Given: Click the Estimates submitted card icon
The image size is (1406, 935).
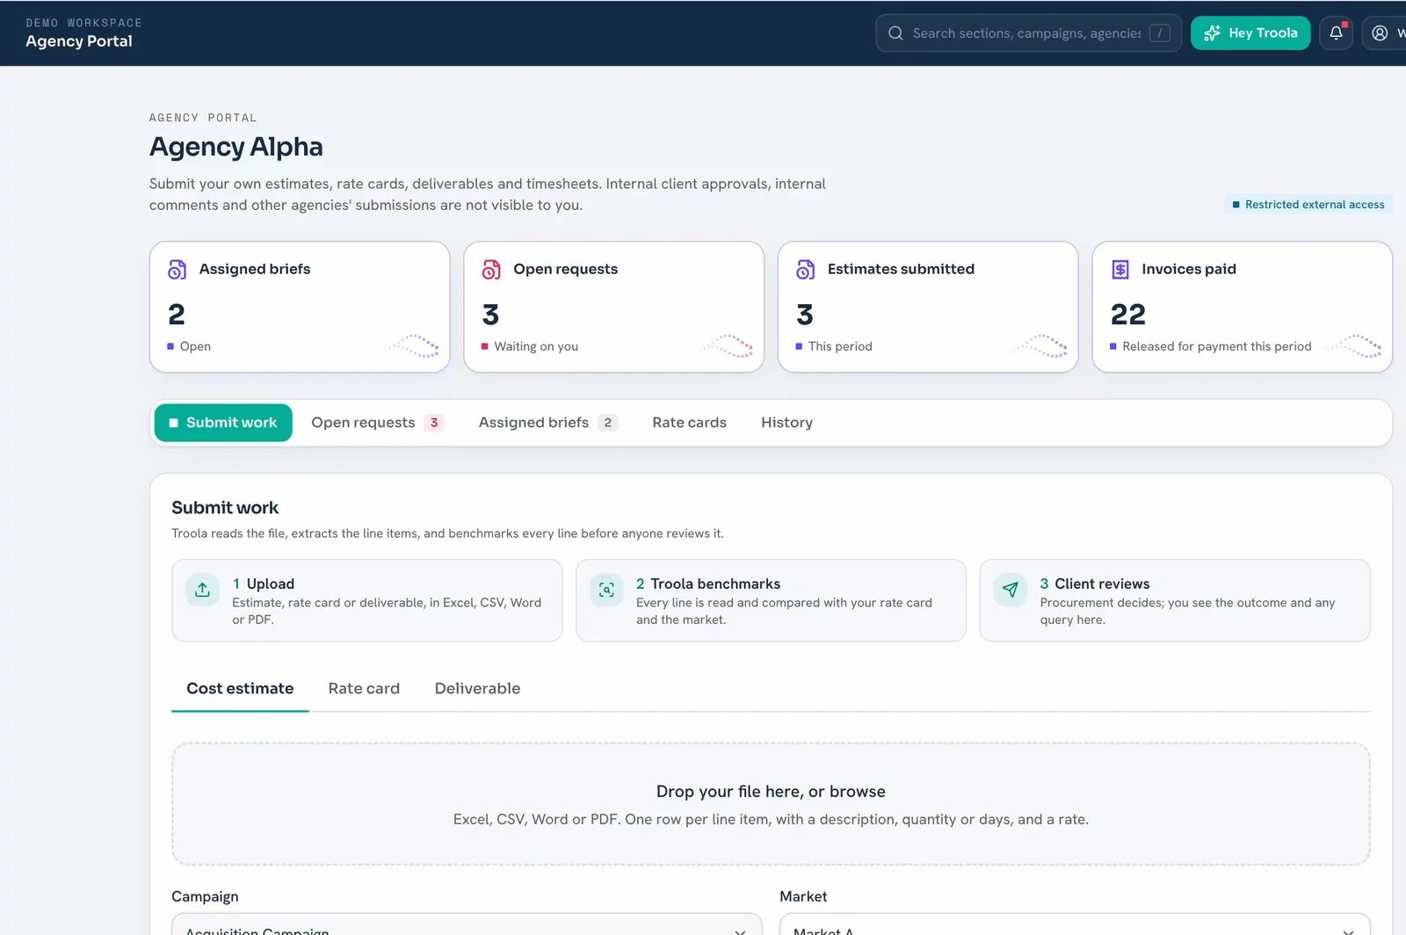Looking at the screenshot, I should (x=805, y=270).
